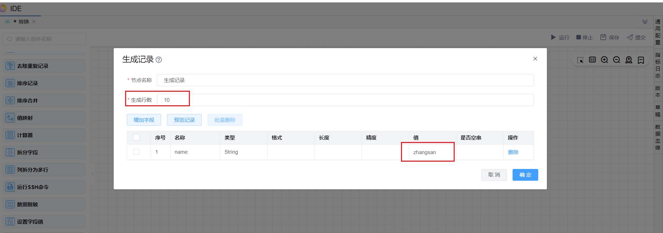Click the IDE logo icon

[3, 8]
